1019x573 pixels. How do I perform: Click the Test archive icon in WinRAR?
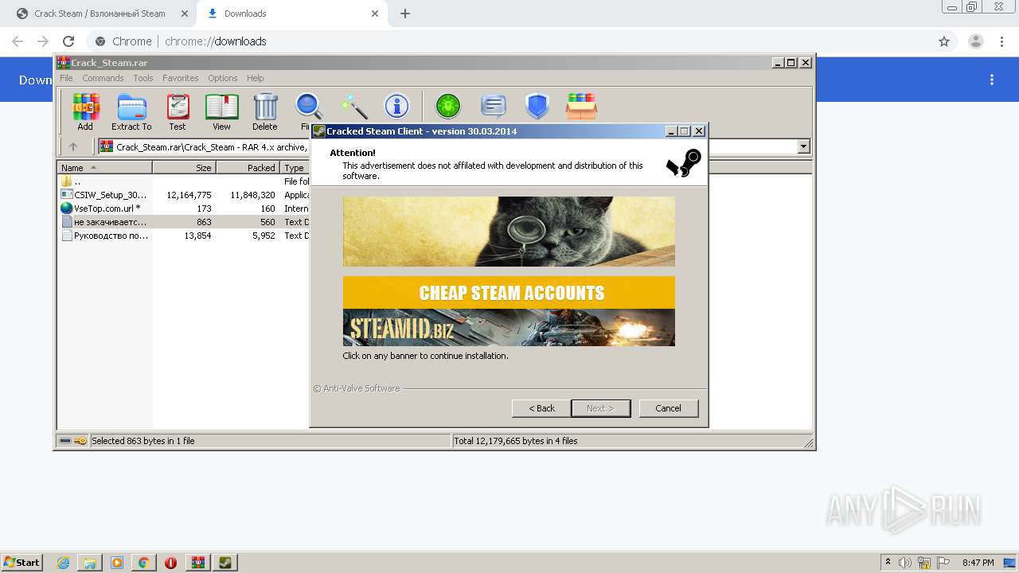[x=178, y=111]
